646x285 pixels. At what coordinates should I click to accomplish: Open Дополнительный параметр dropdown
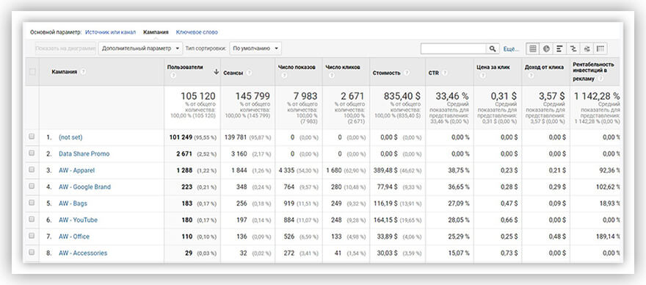[140, 48]
